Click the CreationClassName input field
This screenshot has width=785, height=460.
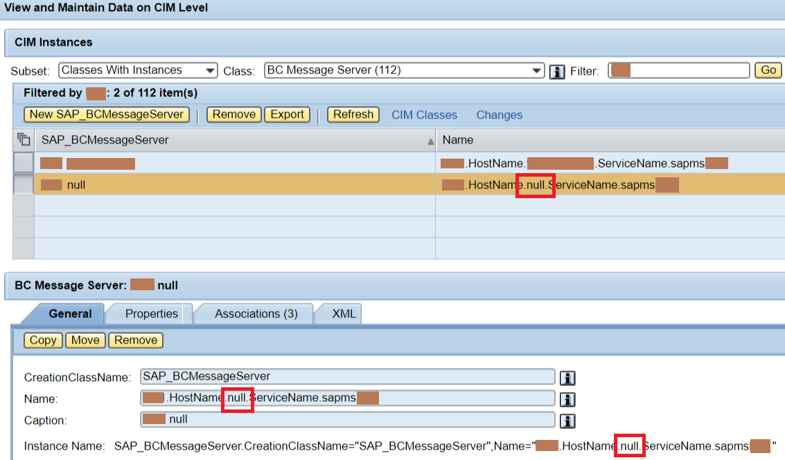347,376
